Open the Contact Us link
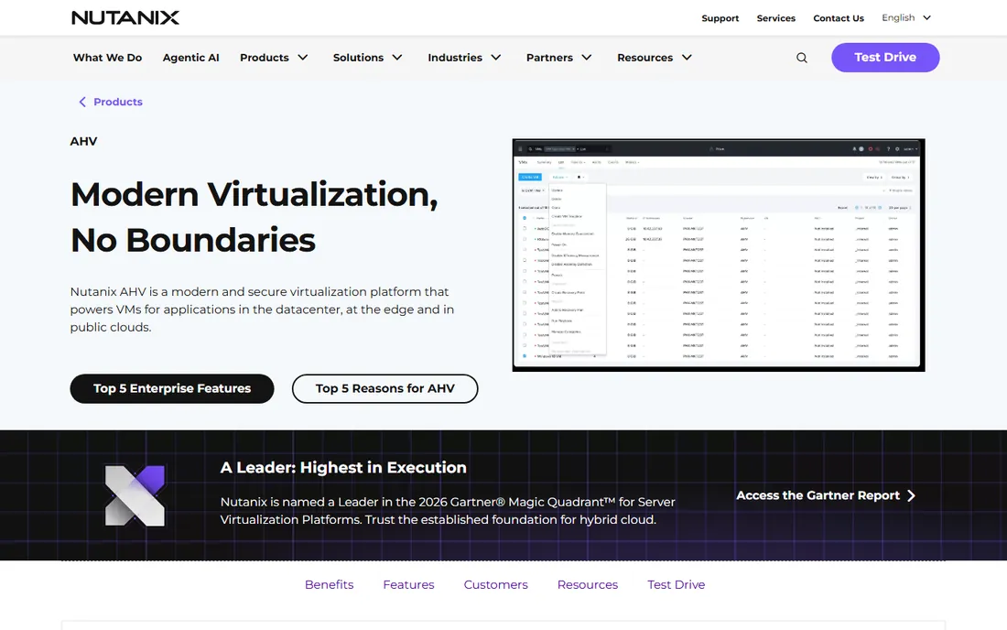The height and width of the screenshot is (630, 1007). point(838,18)
